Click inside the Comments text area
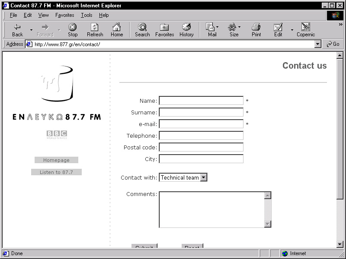Viewport: 346px width, 259px height. coord(211,210)
